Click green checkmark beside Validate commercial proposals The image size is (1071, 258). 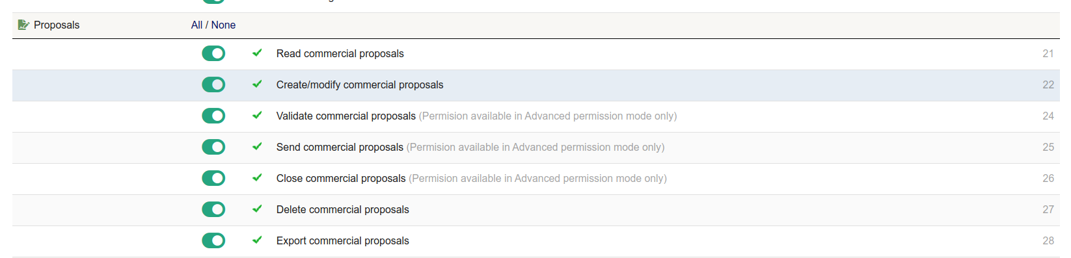(x=257, y=115)
